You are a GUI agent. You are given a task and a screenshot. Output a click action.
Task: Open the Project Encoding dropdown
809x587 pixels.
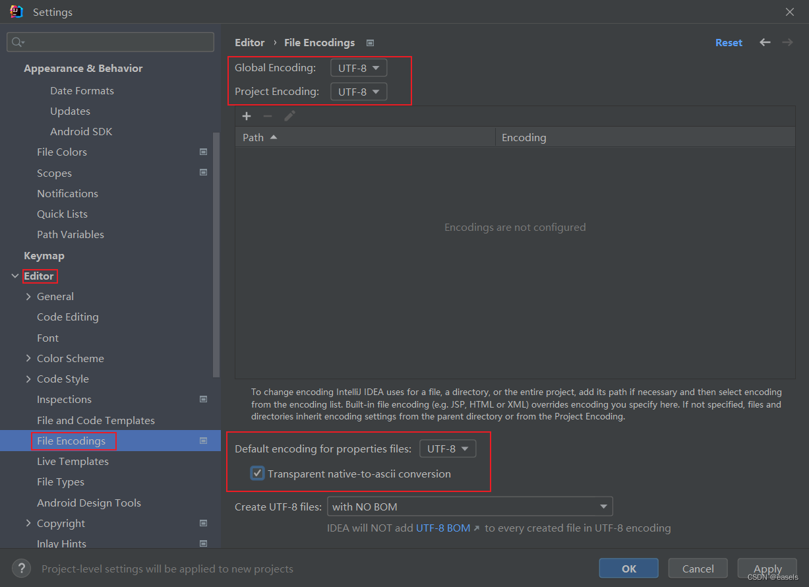pyautogui.click(x=359, y=92)
